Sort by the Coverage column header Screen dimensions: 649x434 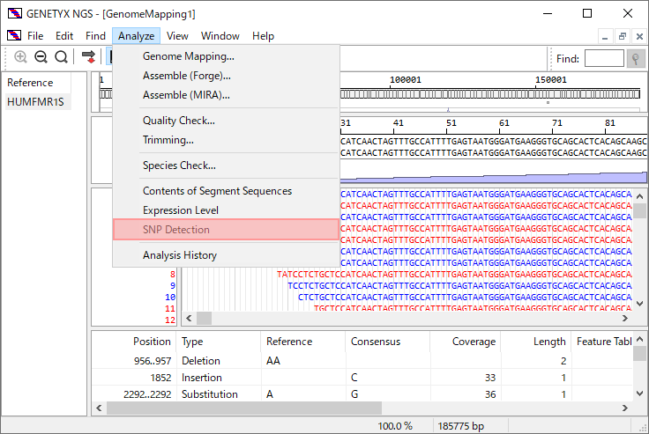tap(466, 342)
